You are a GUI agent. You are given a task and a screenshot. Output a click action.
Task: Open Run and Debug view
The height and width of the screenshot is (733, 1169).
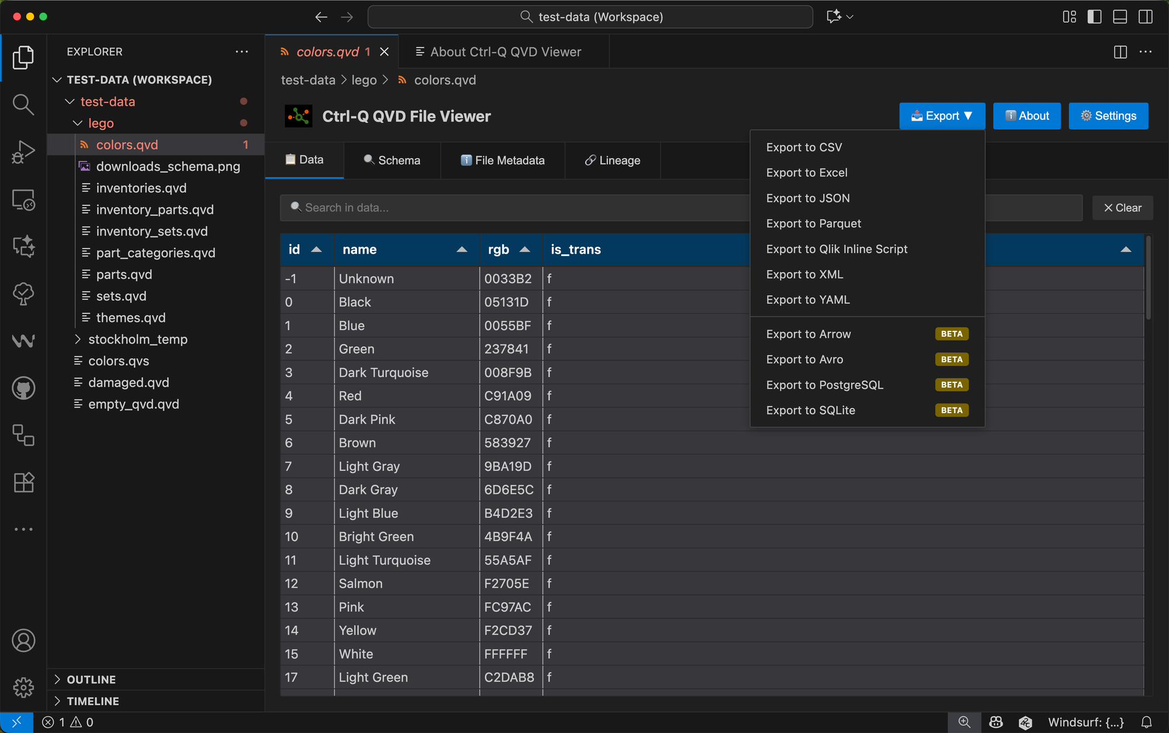23,152
